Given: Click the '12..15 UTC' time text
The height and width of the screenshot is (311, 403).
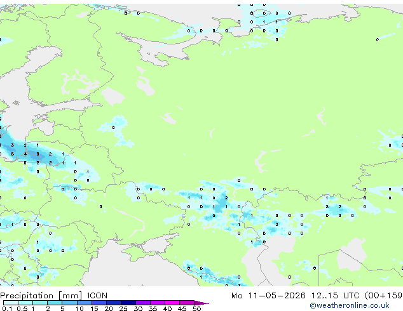Looking at the screenshot, I should coord(336,296).
